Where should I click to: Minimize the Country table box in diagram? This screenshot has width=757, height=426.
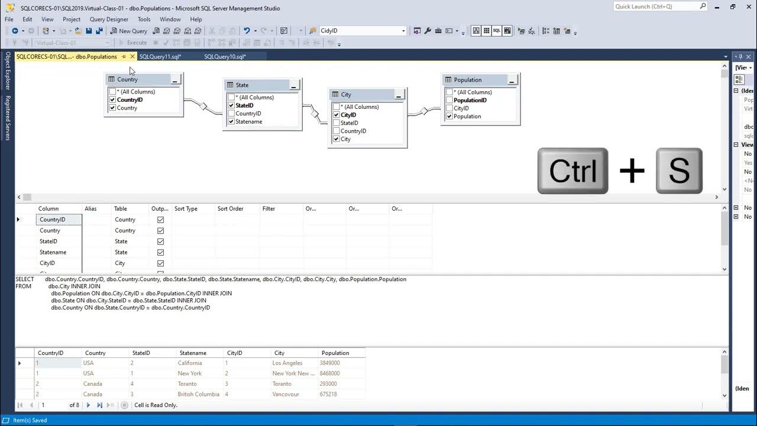pyautogui.click(x=175, y=79)
